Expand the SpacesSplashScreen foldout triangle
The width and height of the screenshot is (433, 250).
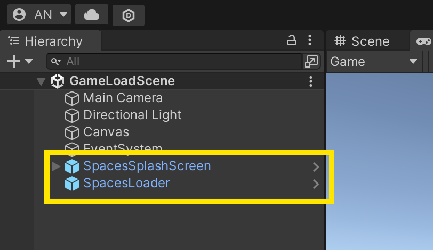(56, 166)
